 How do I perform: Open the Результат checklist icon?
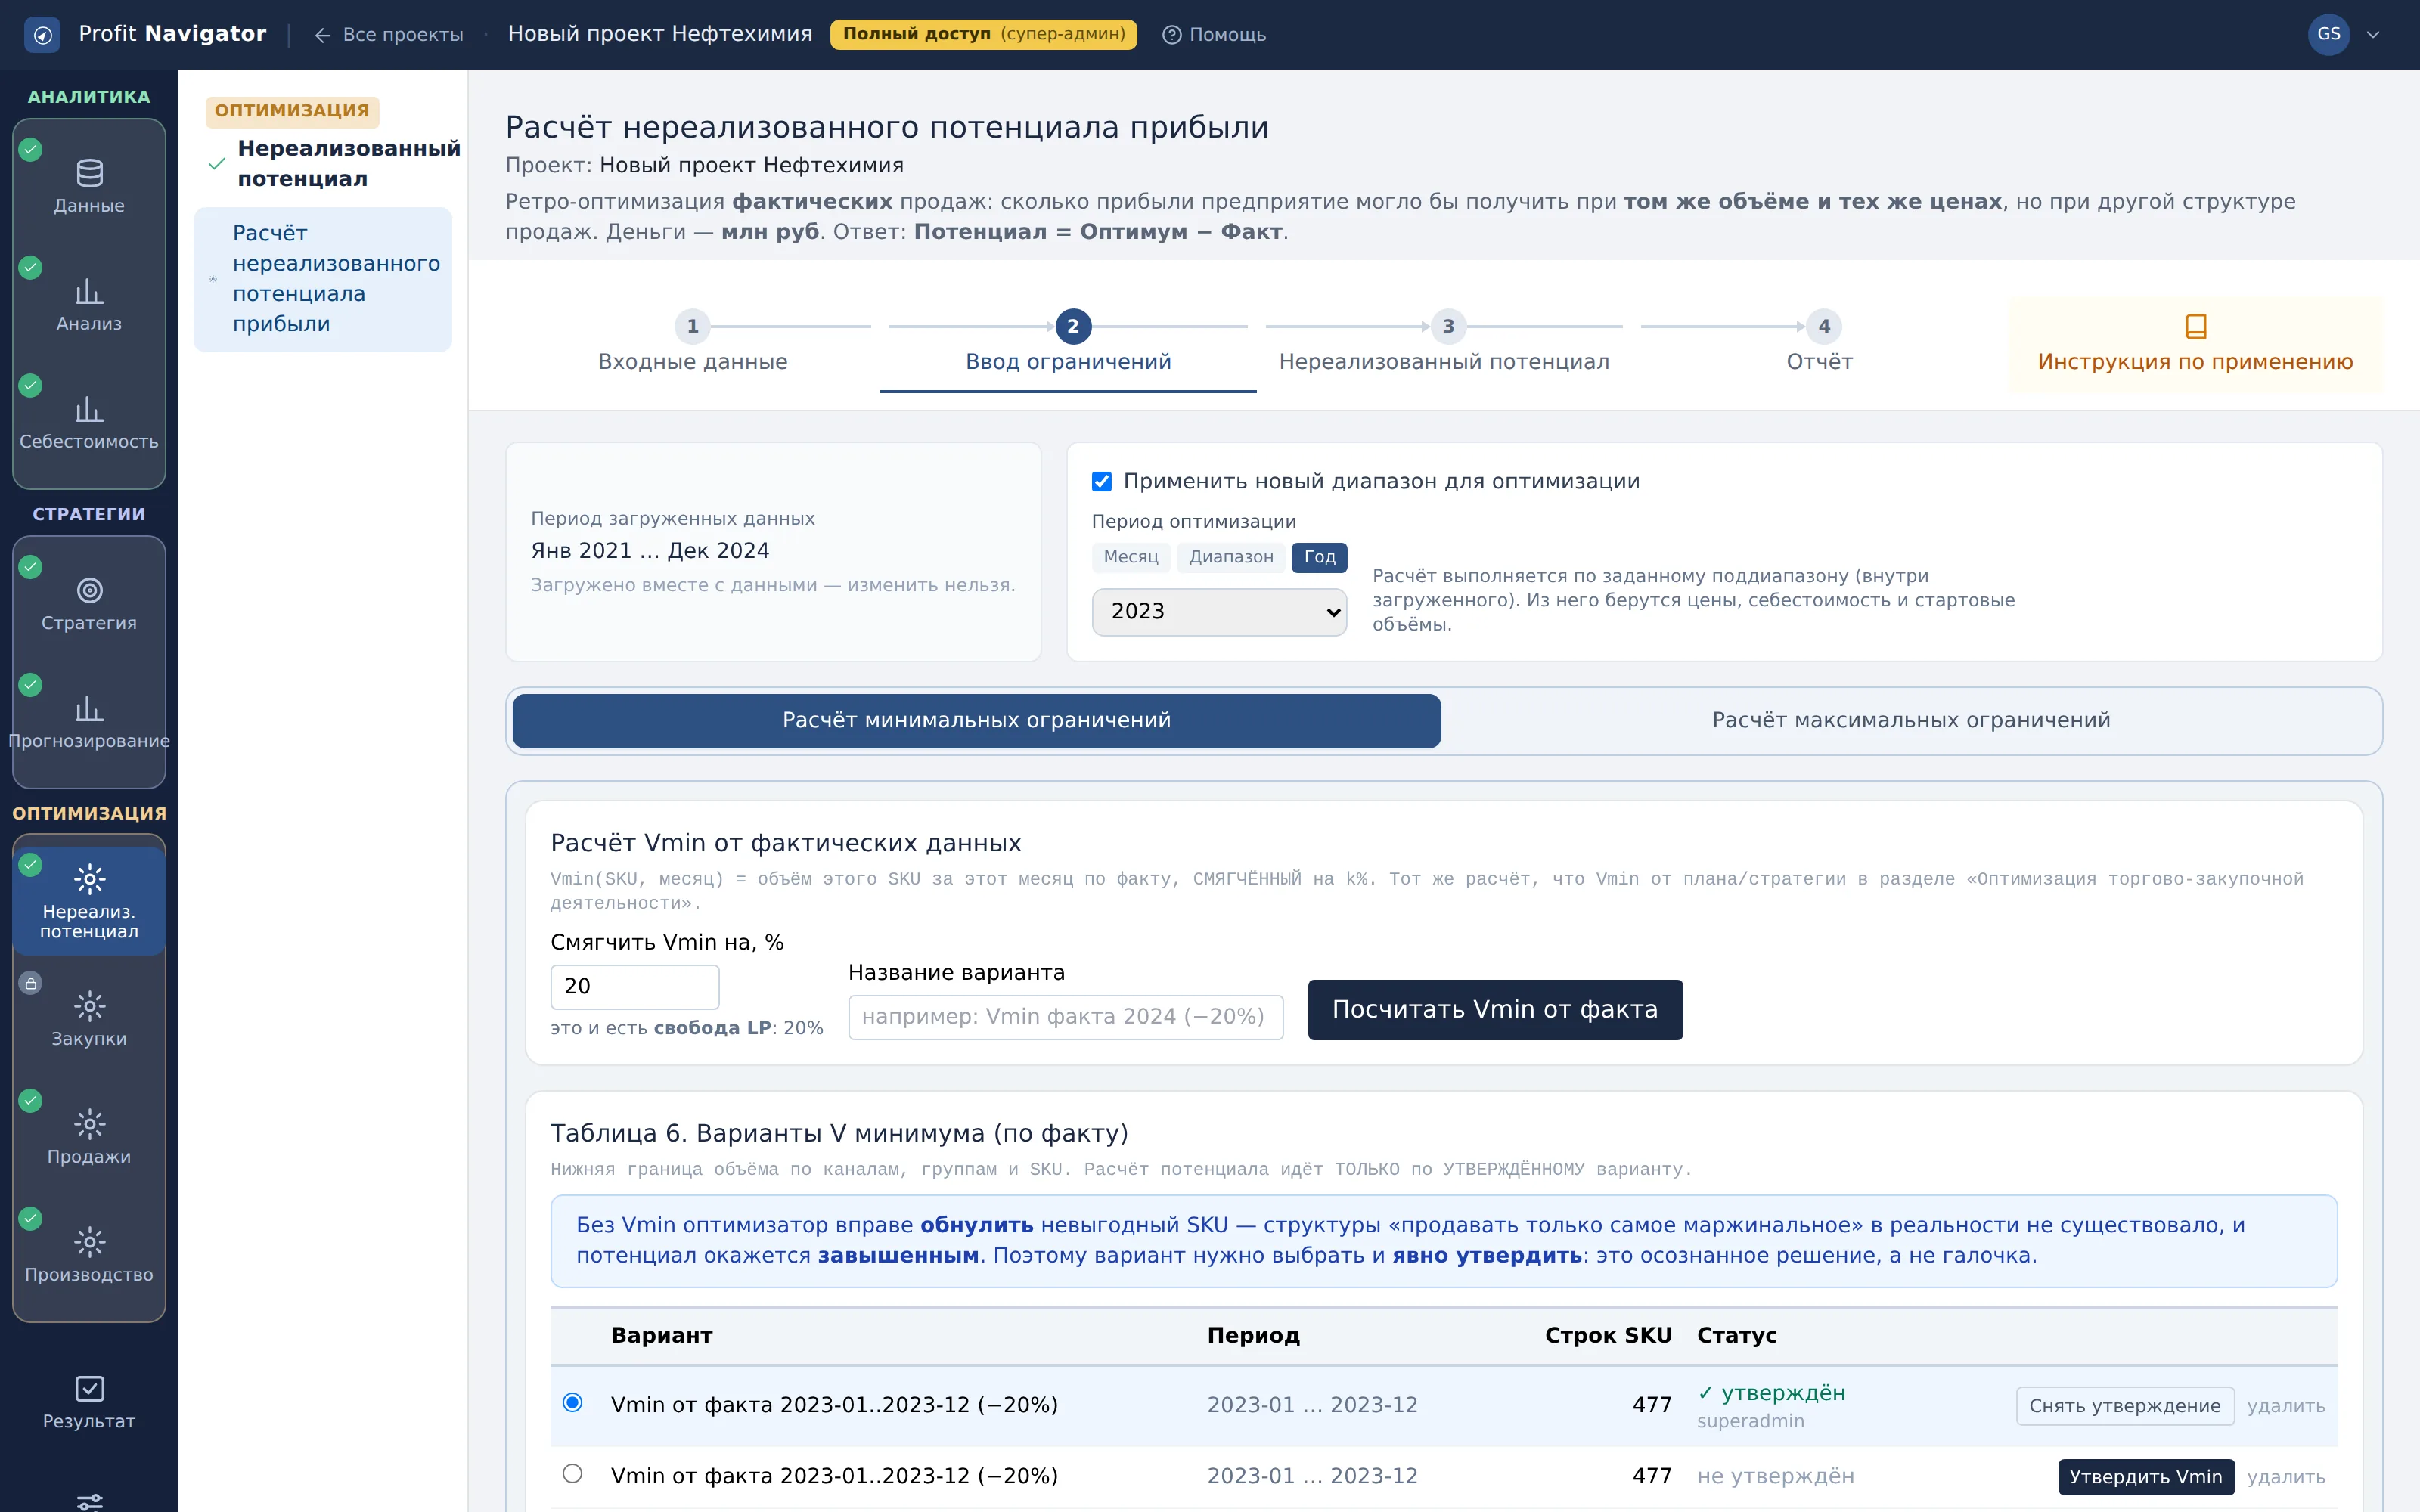[x=89, y=1388]
